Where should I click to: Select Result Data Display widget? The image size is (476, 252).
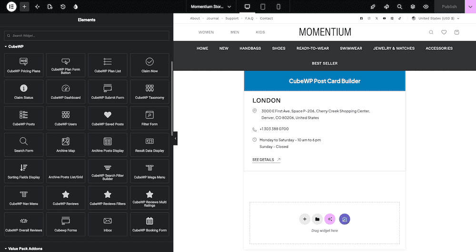pos(149,145)
